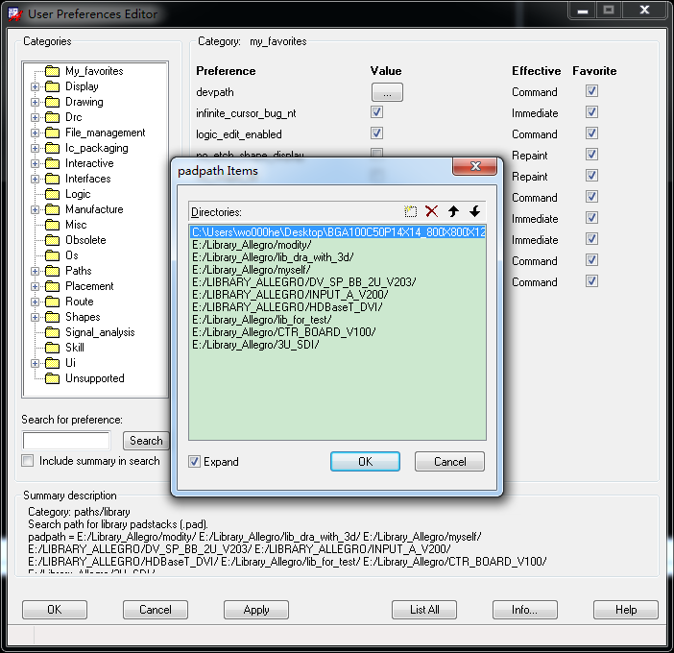Click the Search button for preferences
The height and width of the screenshot is (653, 674).
[146, 441]
